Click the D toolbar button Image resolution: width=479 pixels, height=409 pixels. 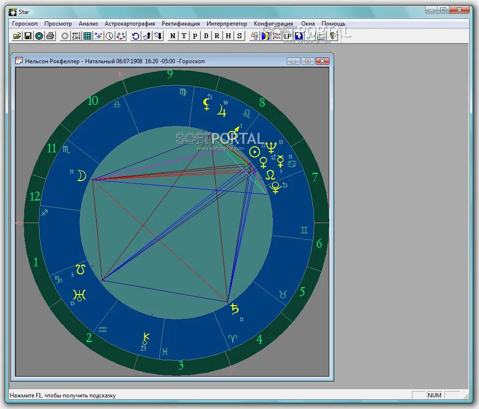tap(206, 36)
